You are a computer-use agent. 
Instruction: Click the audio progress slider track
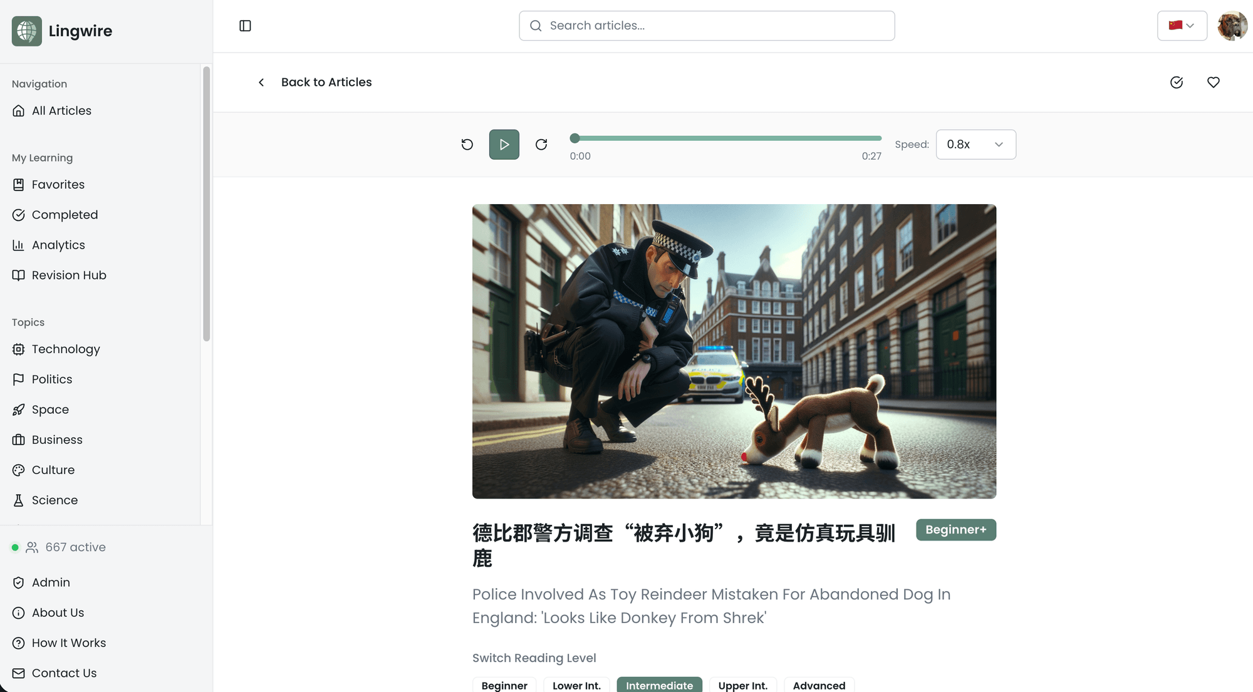click(x=727, y=138)
